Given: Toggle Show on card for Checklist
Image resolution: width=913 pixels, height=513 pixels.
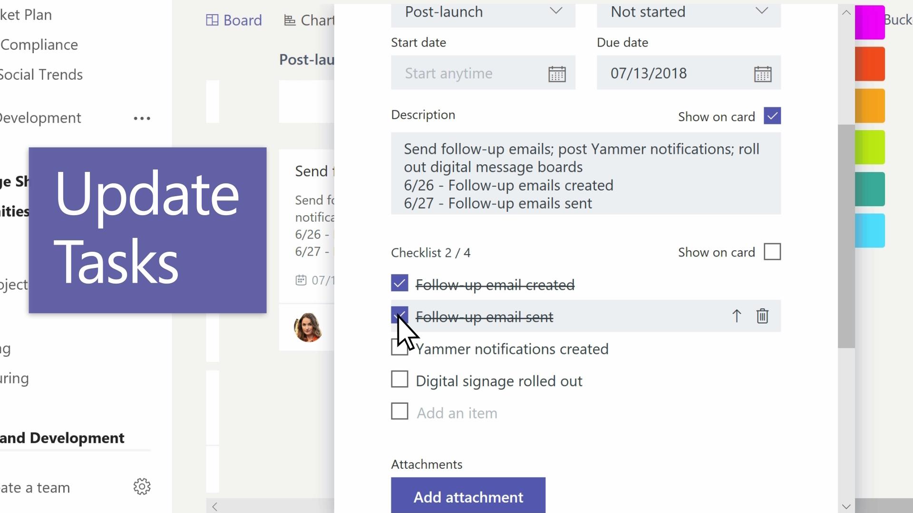Looking at the screenshot, I should (x=773, y=252).
